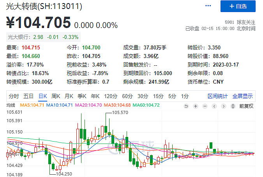The height and width of the screenshot is (177, 263).
Task: Switch to 五日 five-day tab
Action: click(x=28, y=96)
